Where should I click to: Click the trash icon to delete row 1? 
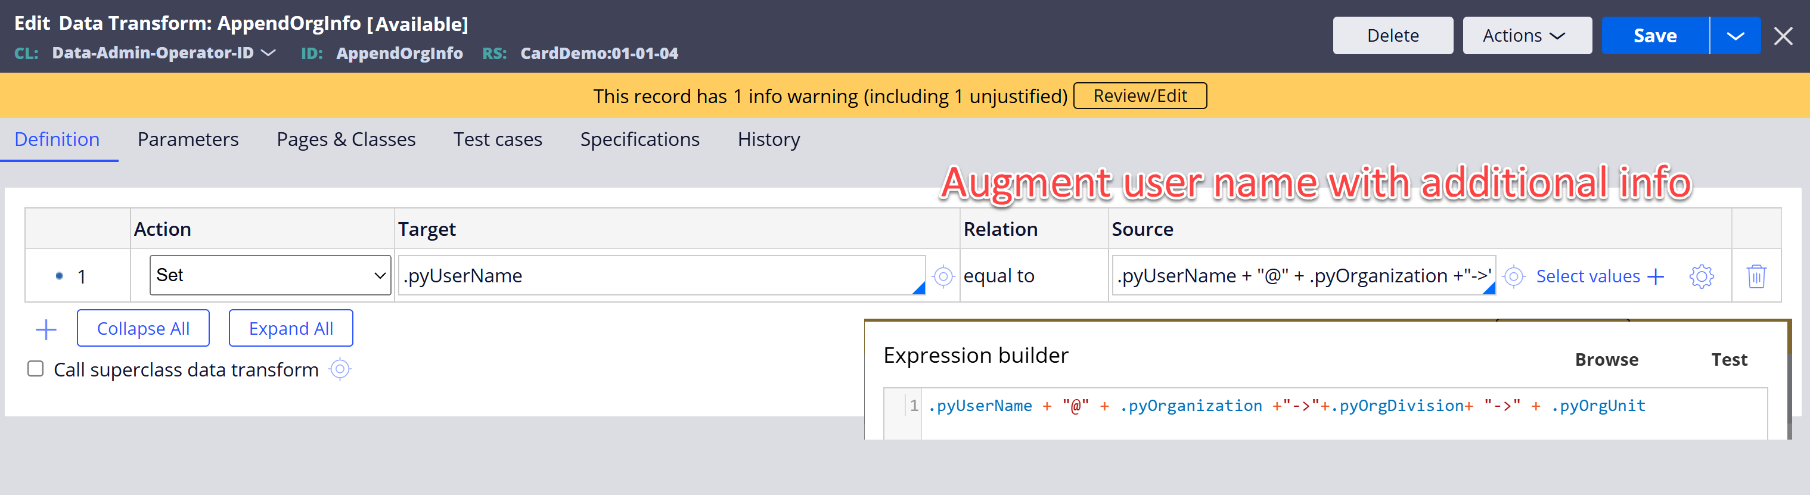(x=1755, y=276)
